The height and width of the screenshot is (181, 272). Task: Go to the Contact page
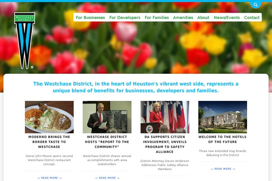pos(252,18)
